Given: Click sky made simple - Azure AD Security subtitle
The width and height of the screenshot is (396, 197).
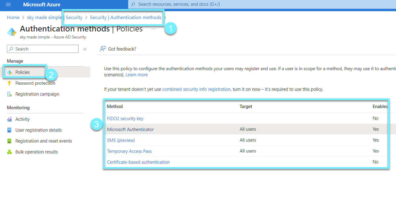Looking at the screenshot, I should click(x=53, y=37).
